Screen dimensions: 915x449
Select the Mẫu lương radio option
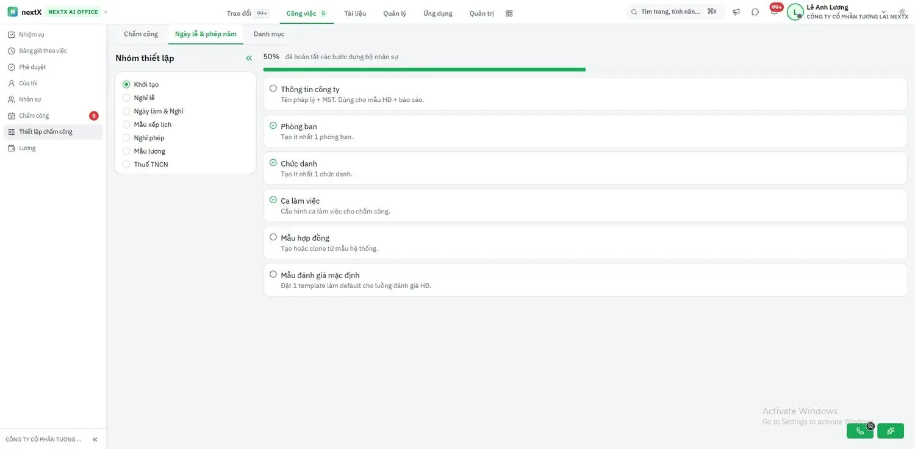click(126, 151)
